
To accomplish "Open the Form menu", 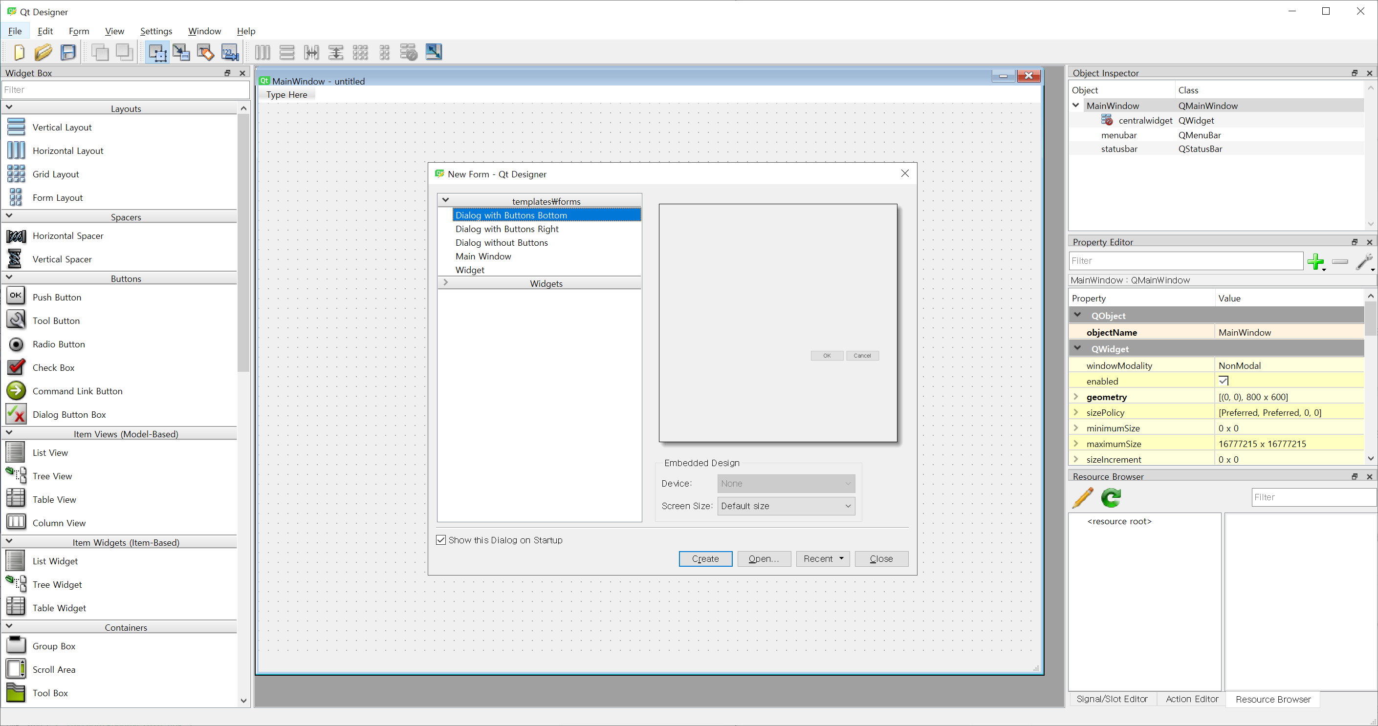I will pyautogui.click(x=79, y=31).
